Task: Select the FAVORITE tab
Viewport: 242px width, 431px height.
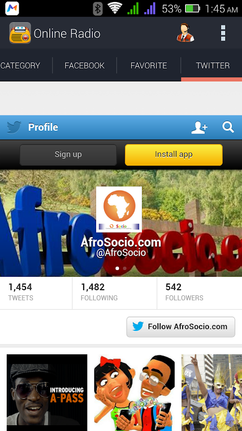Action: coord(149,66)
